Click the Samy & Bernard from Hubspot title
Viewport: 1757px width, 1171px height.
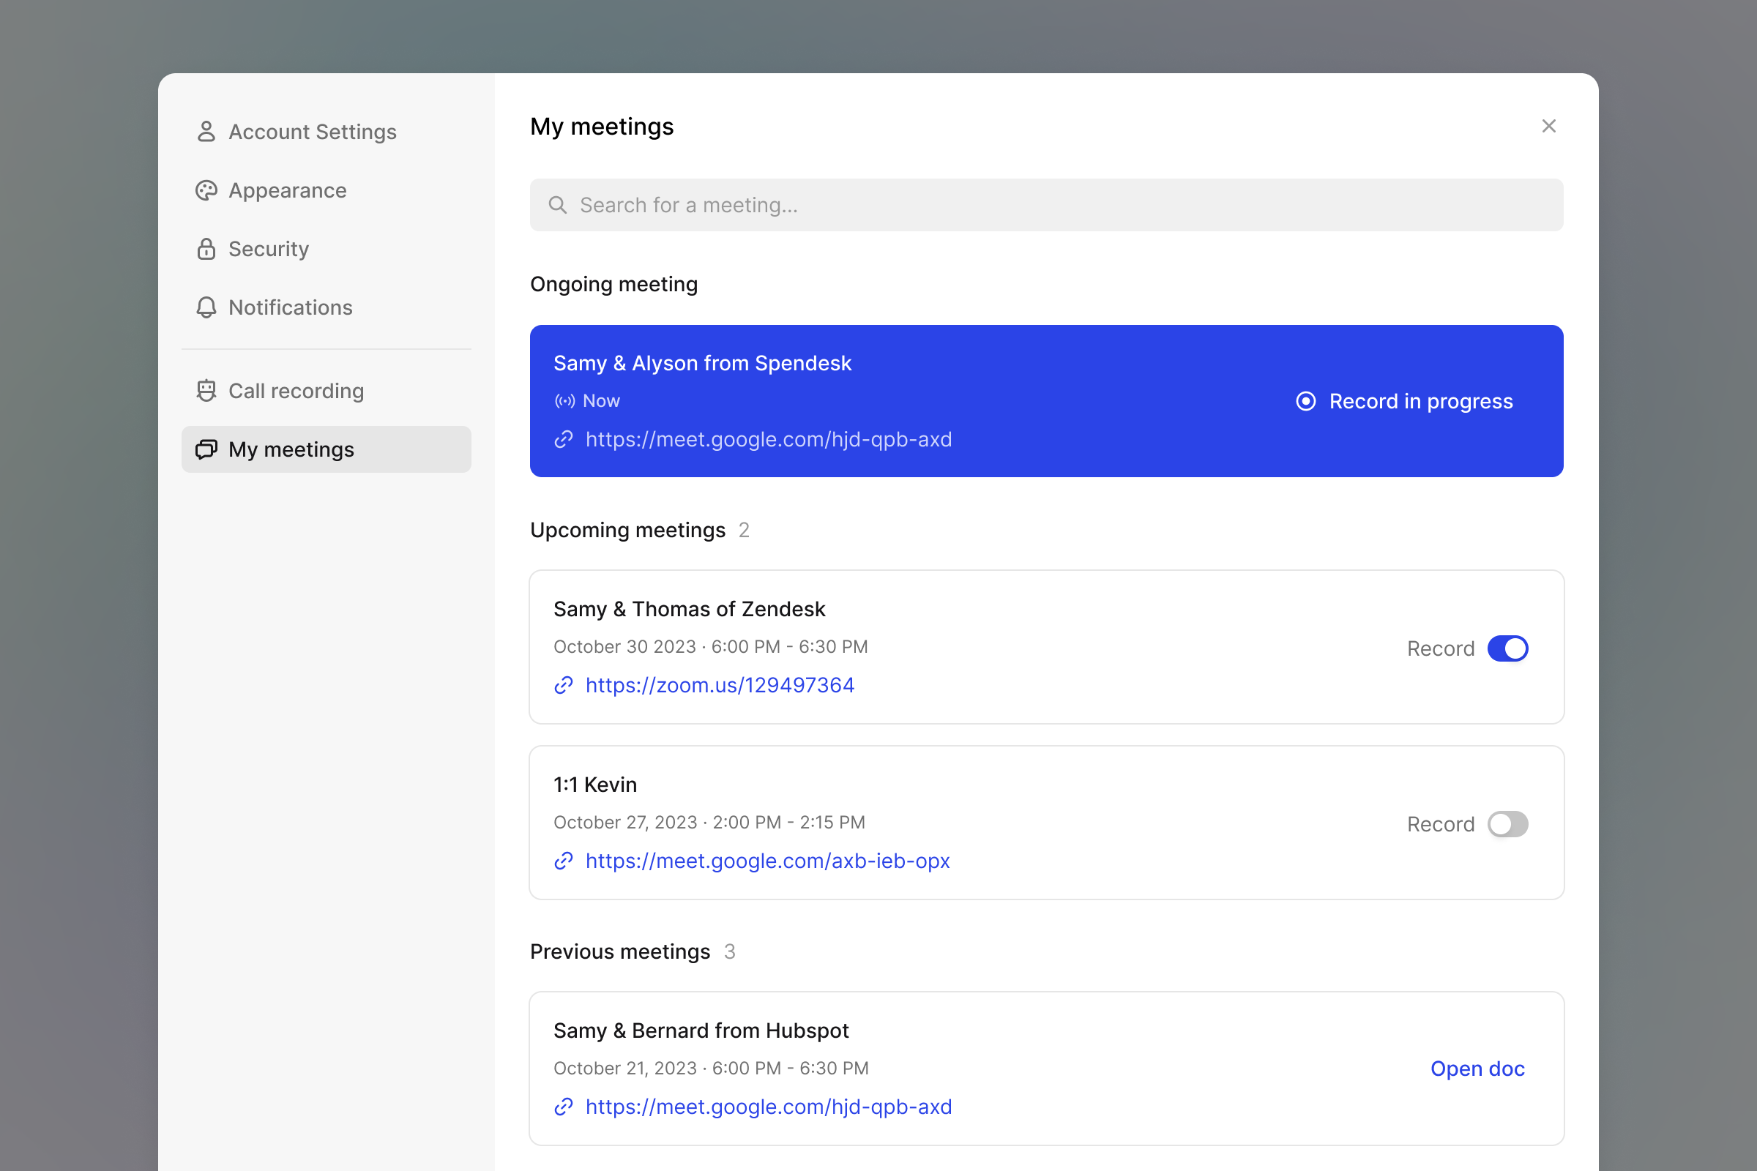point(701,1030)
